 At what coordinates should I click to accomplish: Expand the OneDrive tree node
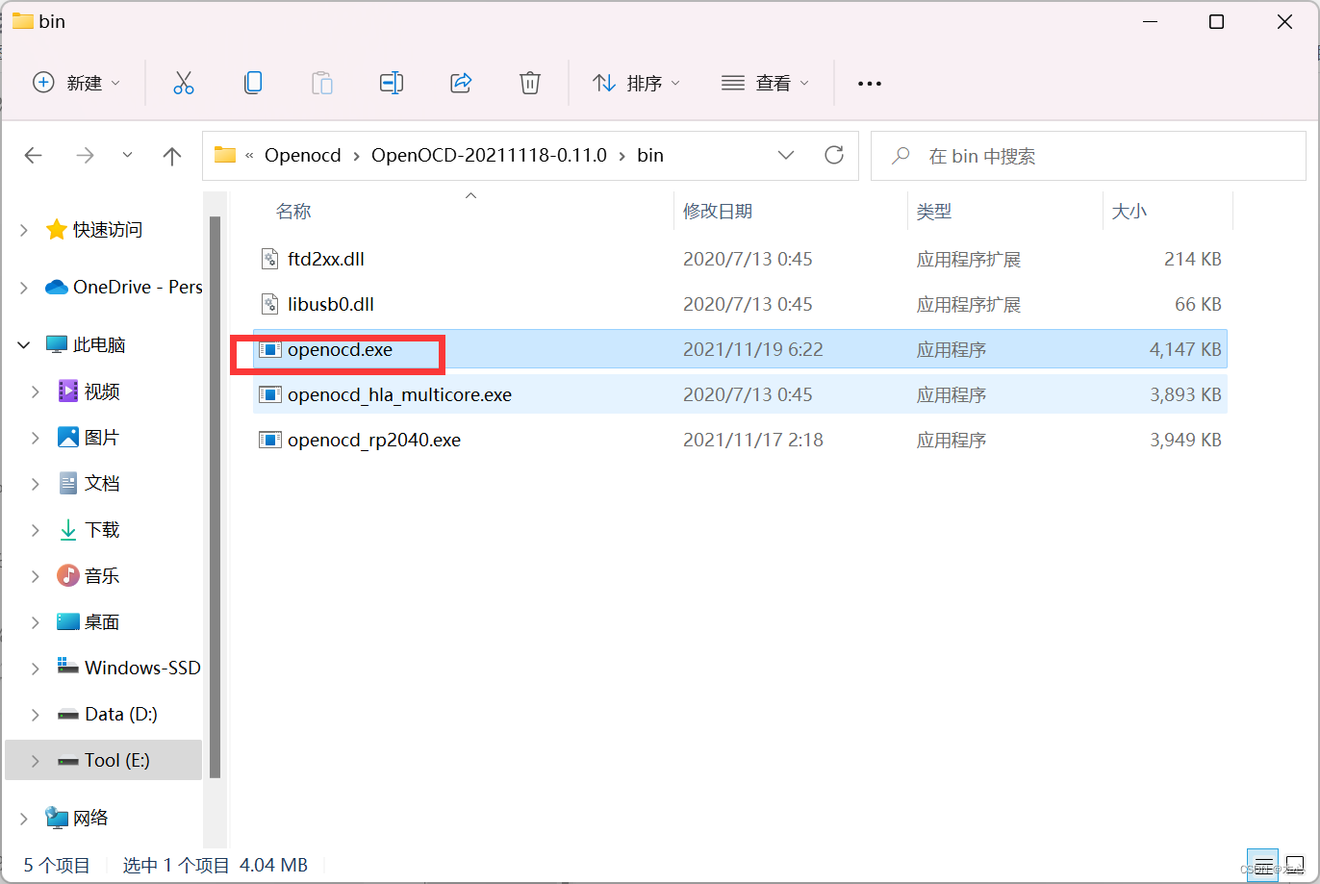(x=24, y=288)
